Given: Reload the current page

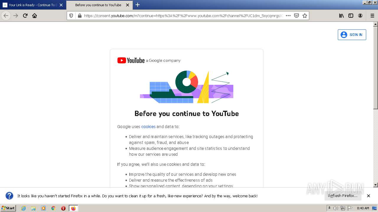Looking at the screenshot, I should point(25,16).
